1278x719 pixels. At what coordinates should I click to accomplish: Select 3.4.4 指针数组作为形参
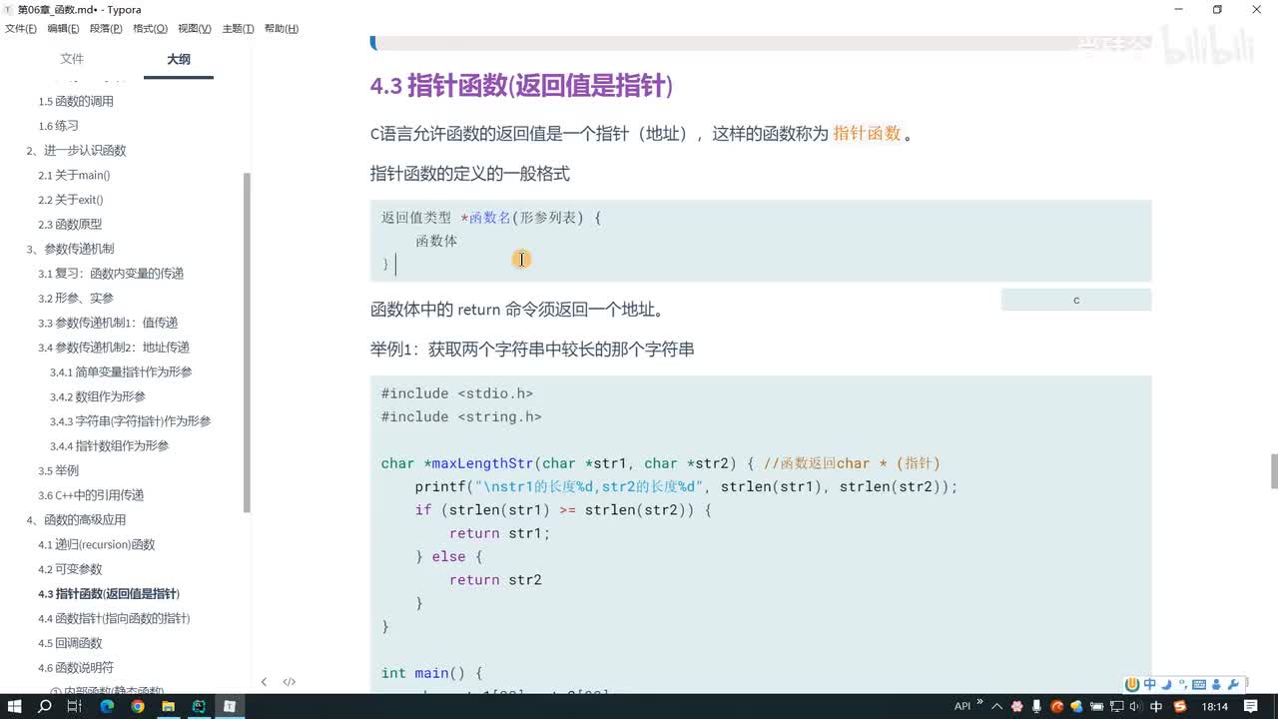110,446
